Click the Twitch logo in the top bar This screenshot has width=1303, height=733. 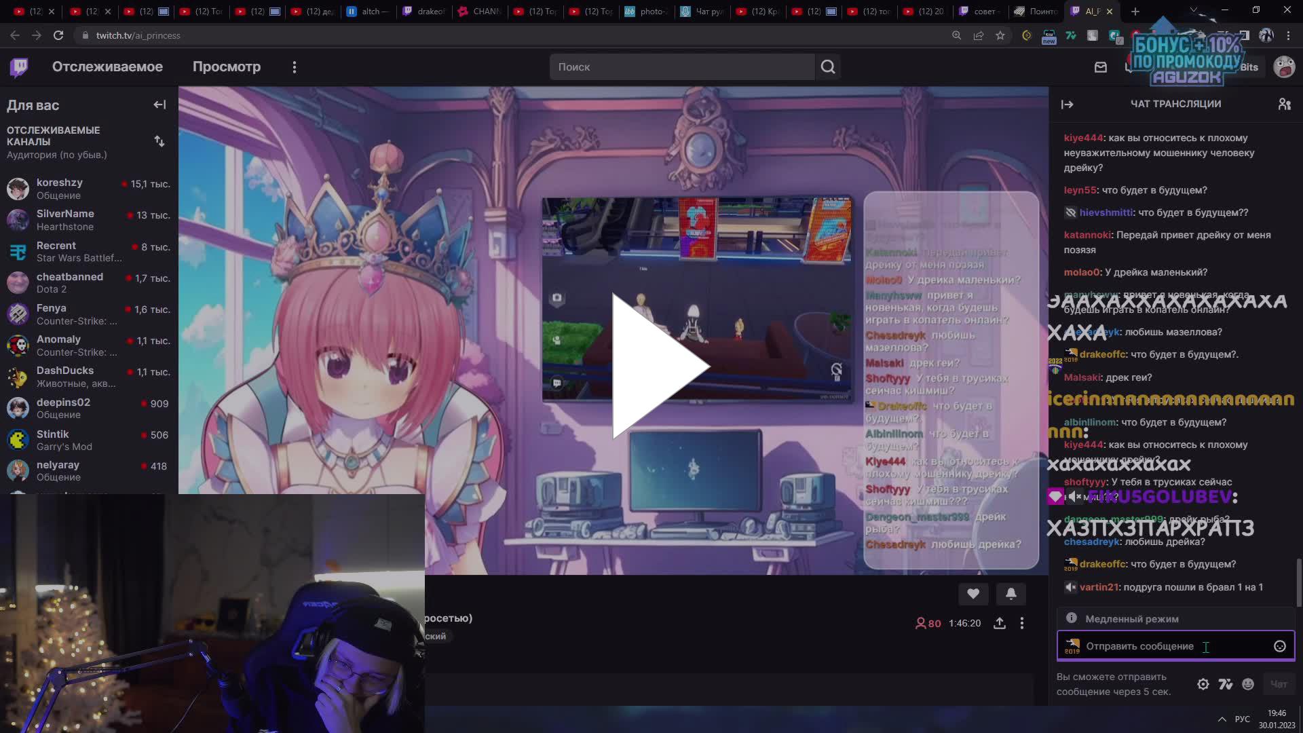point(18,67)
